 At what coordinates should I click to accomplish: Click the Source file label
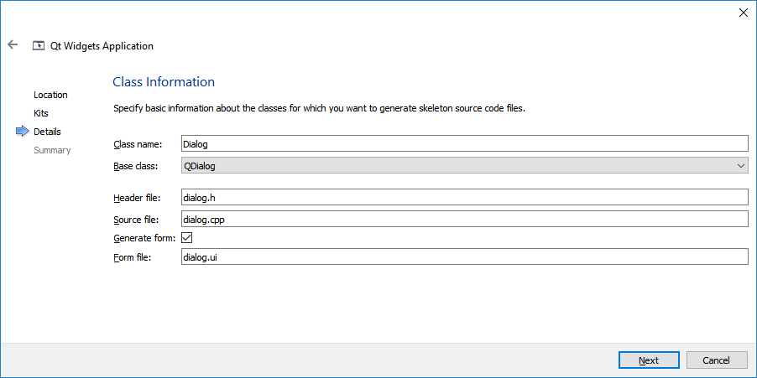tap(136, 220)
